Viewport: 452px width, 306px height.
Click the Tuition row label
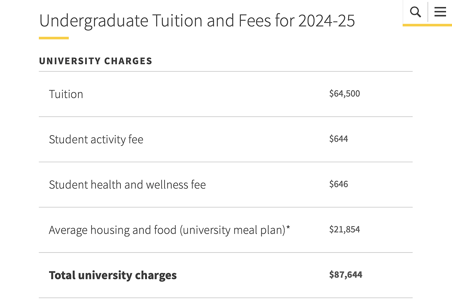66,94
